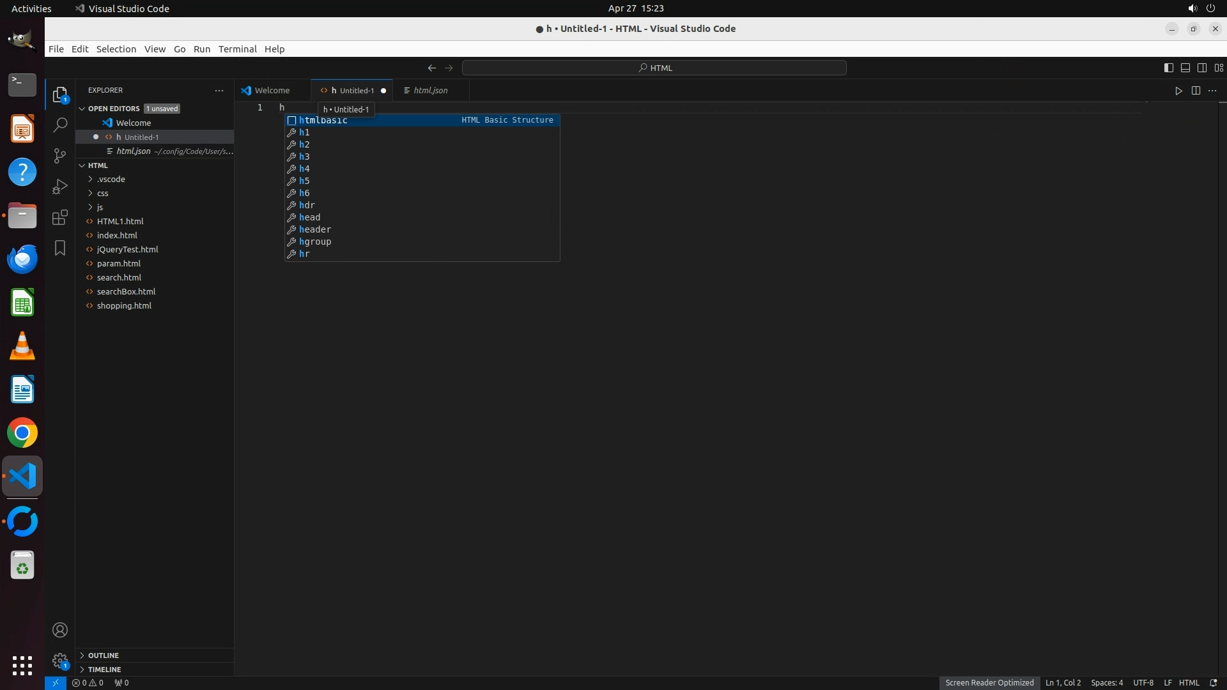This screenshot has width=1227, height=690.
Task: Open the Extensions view icon
Action: point(60,217)
